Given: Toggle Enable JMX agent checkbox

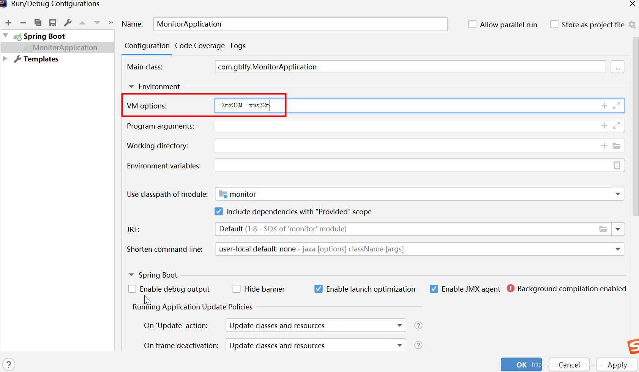Looking at the screenshot, I should tap(434, 289).
